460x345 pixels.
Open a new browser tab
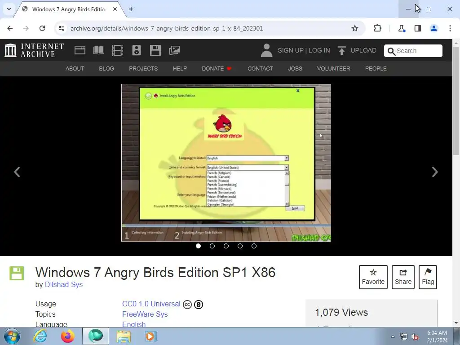tap(131, 9)
